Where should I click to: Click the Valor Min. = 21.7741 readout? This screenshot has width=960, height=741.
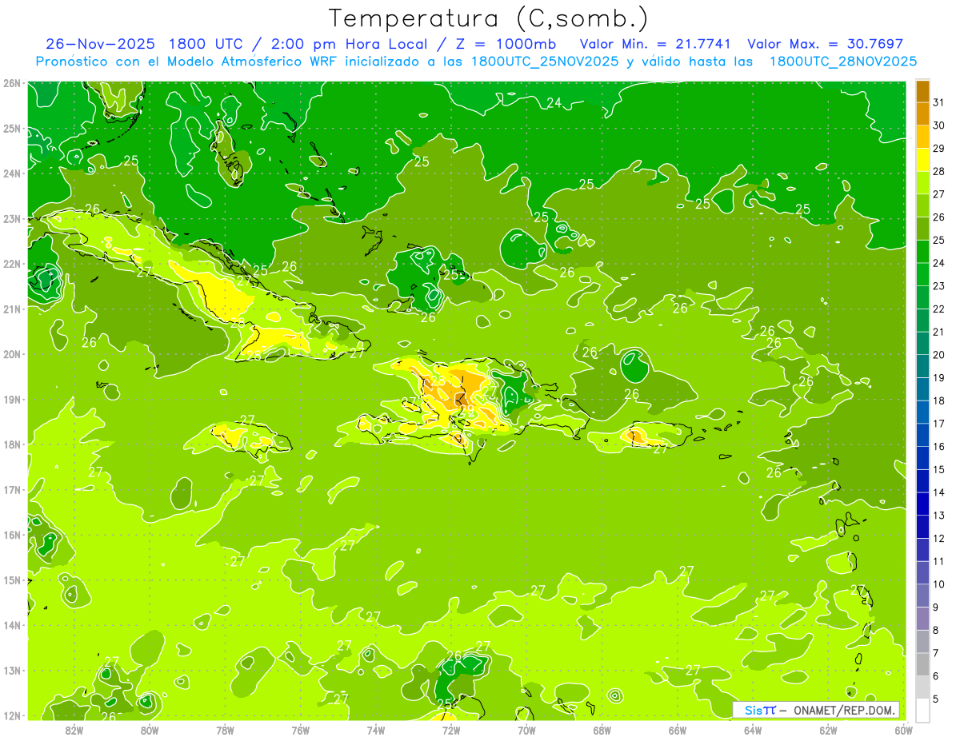(x=657, y=44)
